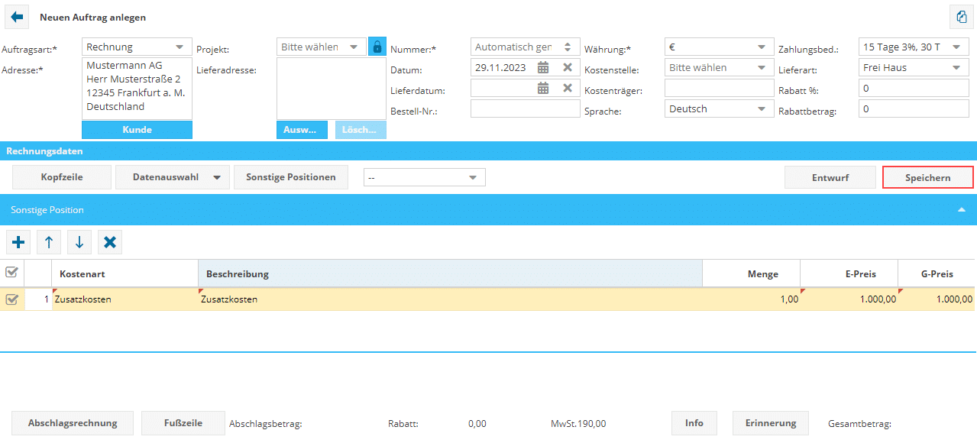Clear the Datum field with X icon
This screenshot has width=977, height=443.
(568, 67)
